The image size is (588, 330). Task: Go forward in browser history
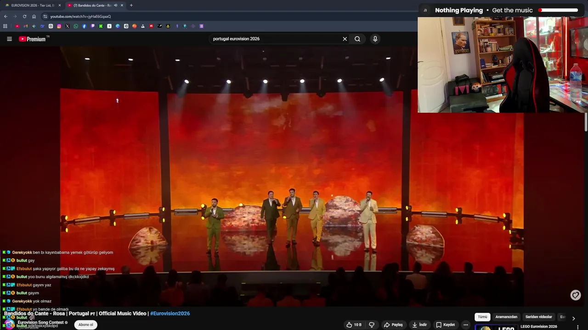point(15,16)
